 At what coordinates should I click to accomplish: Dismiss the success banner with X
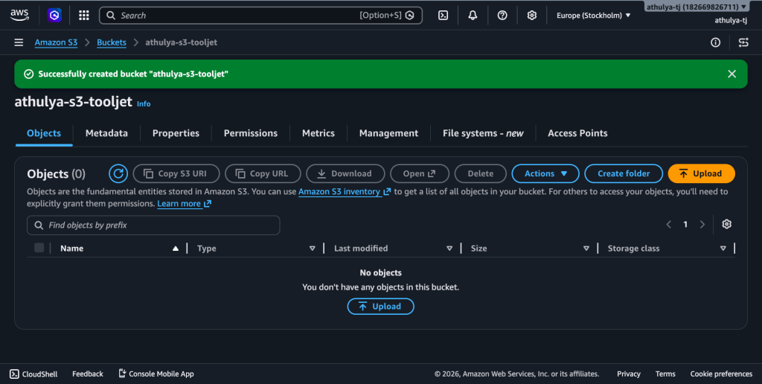click(x=732, y=74)
